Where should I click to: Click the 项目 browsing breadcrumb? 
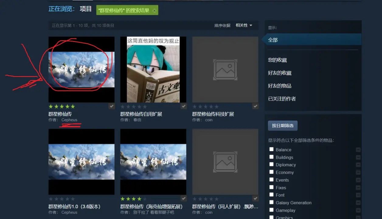[86, 9]
